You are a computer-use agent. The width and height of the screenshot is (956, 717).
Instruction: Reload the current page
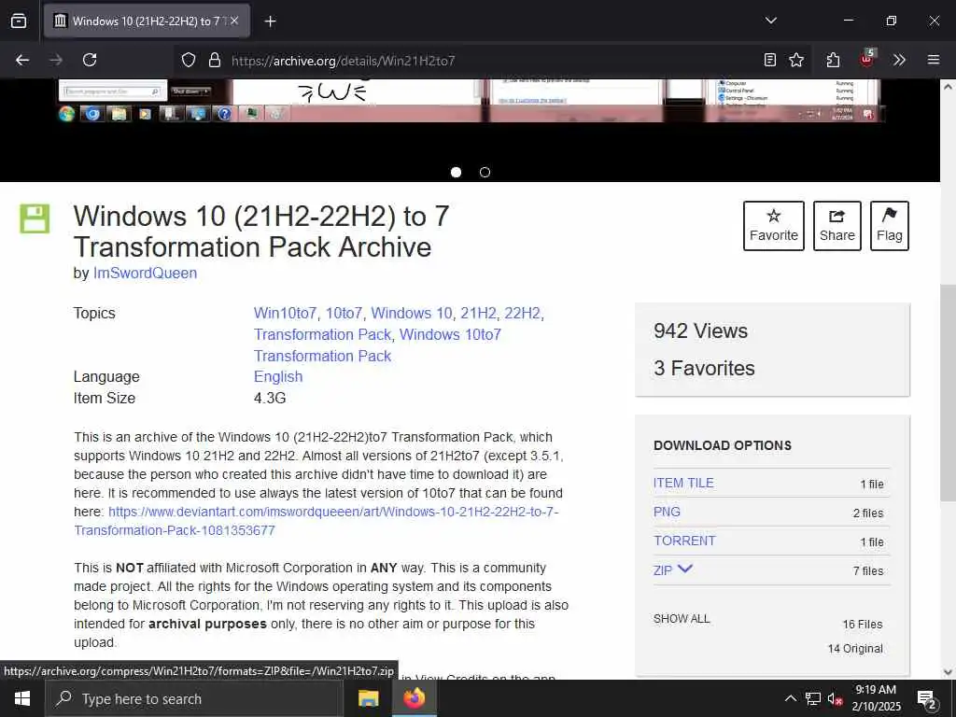coord(90,60)
